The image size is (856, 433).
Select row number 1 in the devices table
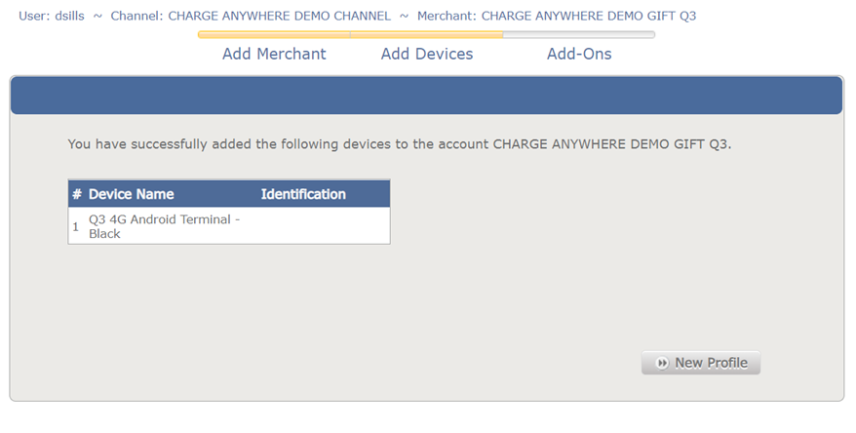pos(76,226)
